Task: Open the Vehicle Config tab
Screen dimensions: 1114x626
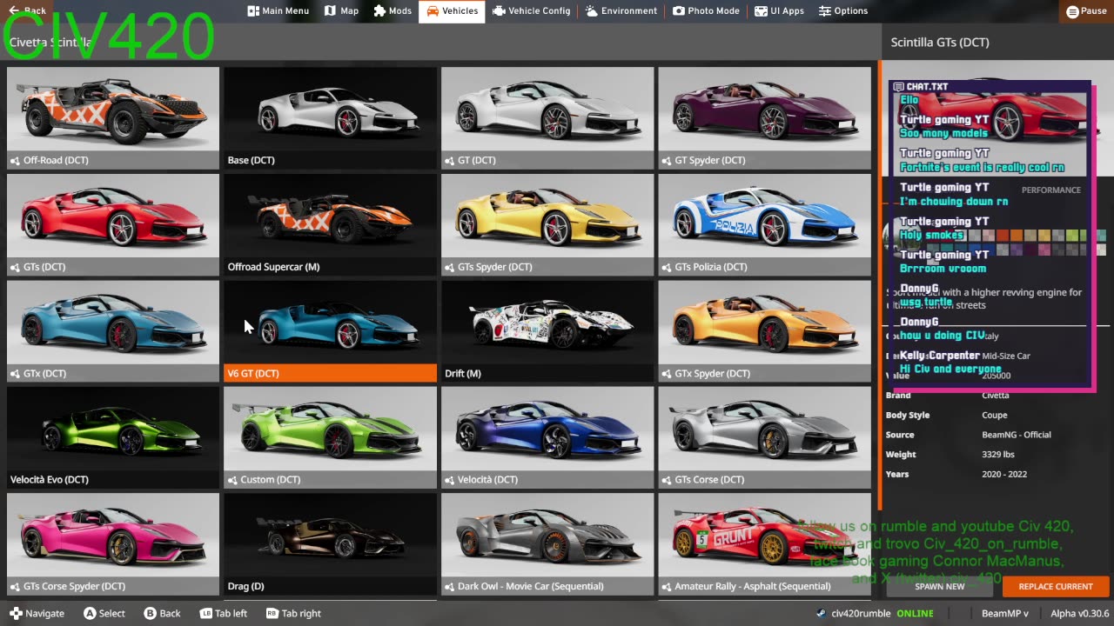Action: [532, 11]
